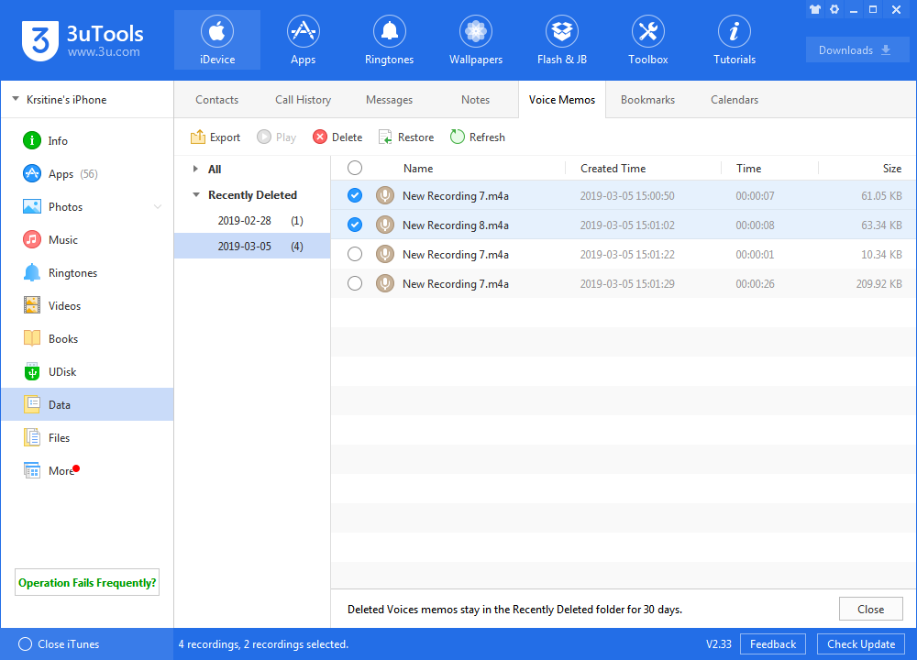Open the Toolbox section
This screenshot has height=660, width=917.
click(x=648, y=39)
